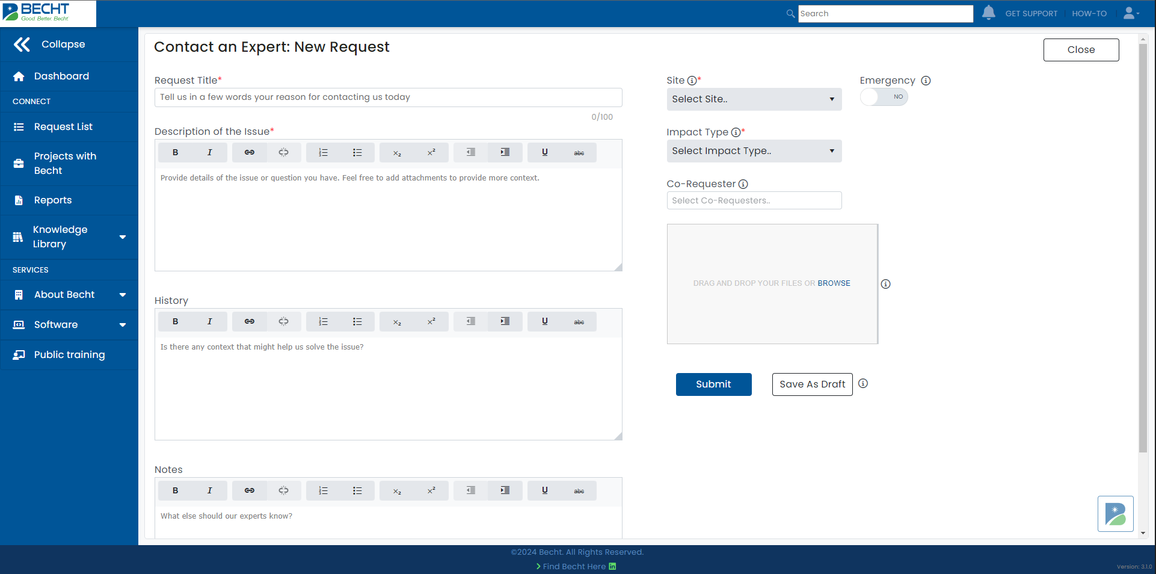Viewport: 1156px width, 574px height.
Task: Open the Becht chat widget icon
Action: point(1115,514)
